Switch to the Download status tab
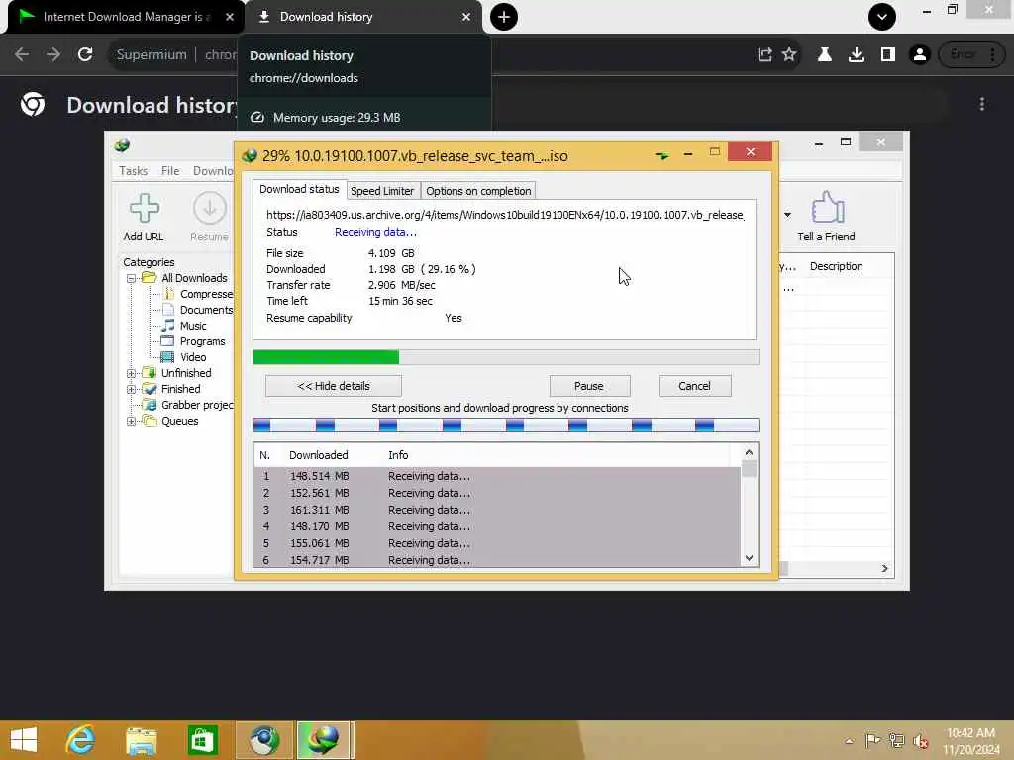Screen dimensions: 1014x760 point(299,189)
